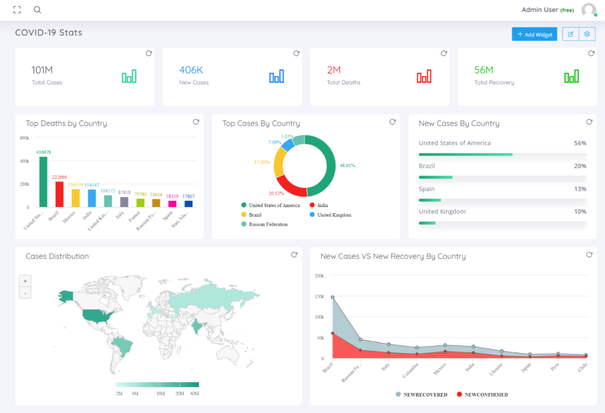The image size is (605, 413).
Task: Open the dashboard settings gear
Action: (x=587, y=34)
